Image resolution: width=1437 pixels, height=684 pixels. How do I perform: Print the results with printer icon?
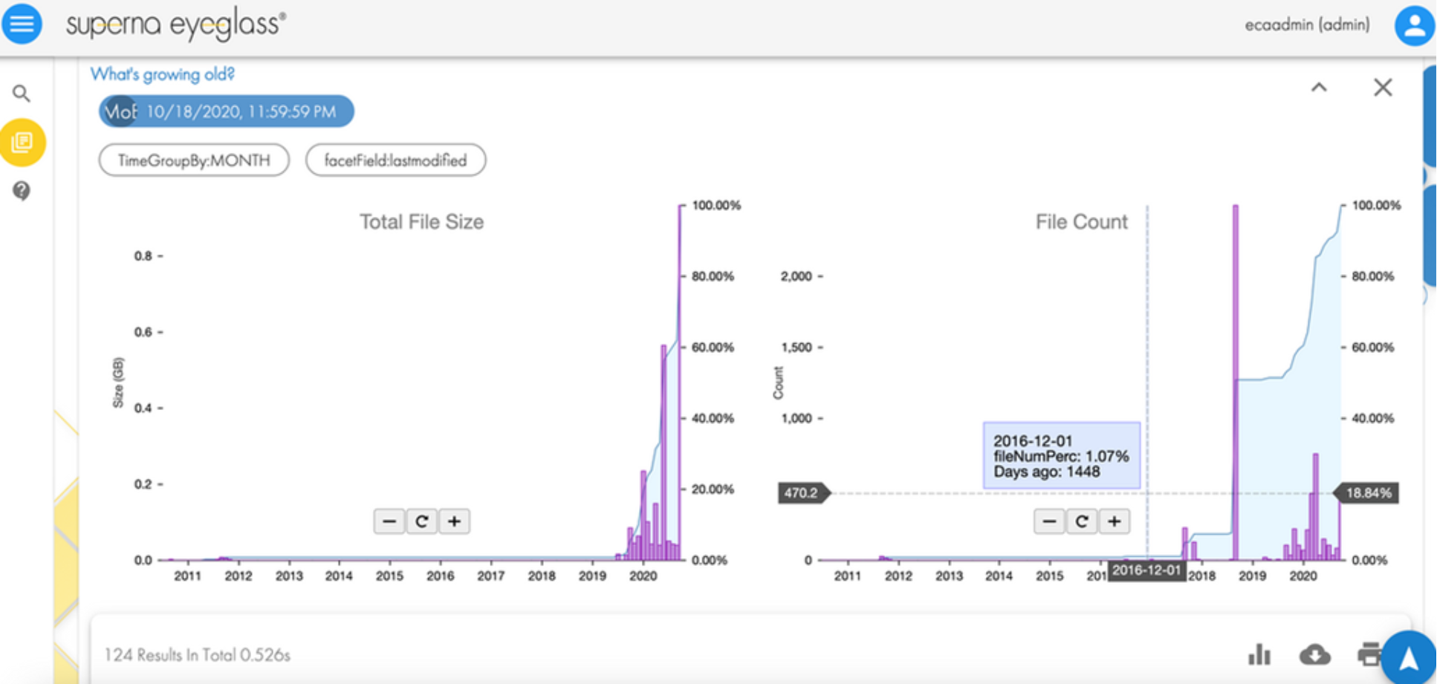1369,654
